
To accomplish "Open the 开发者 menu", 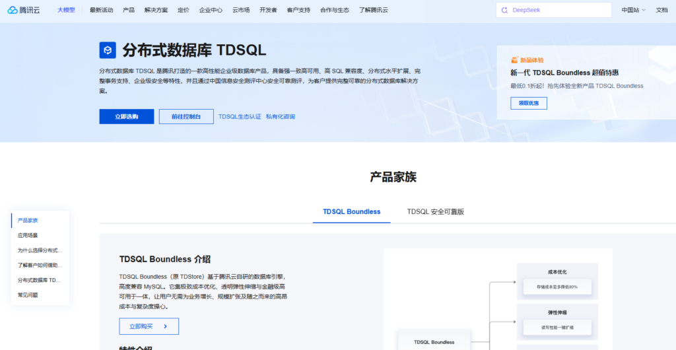I will click(x=268, y=10).
